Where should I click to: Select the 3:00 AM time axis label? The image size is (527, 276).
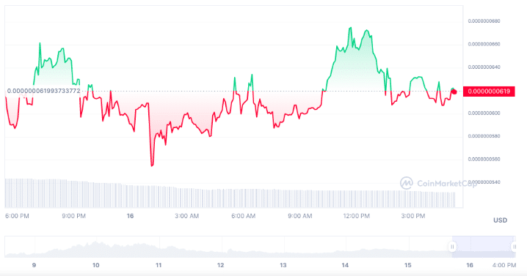pyautogui.click(x=187, y=216)
